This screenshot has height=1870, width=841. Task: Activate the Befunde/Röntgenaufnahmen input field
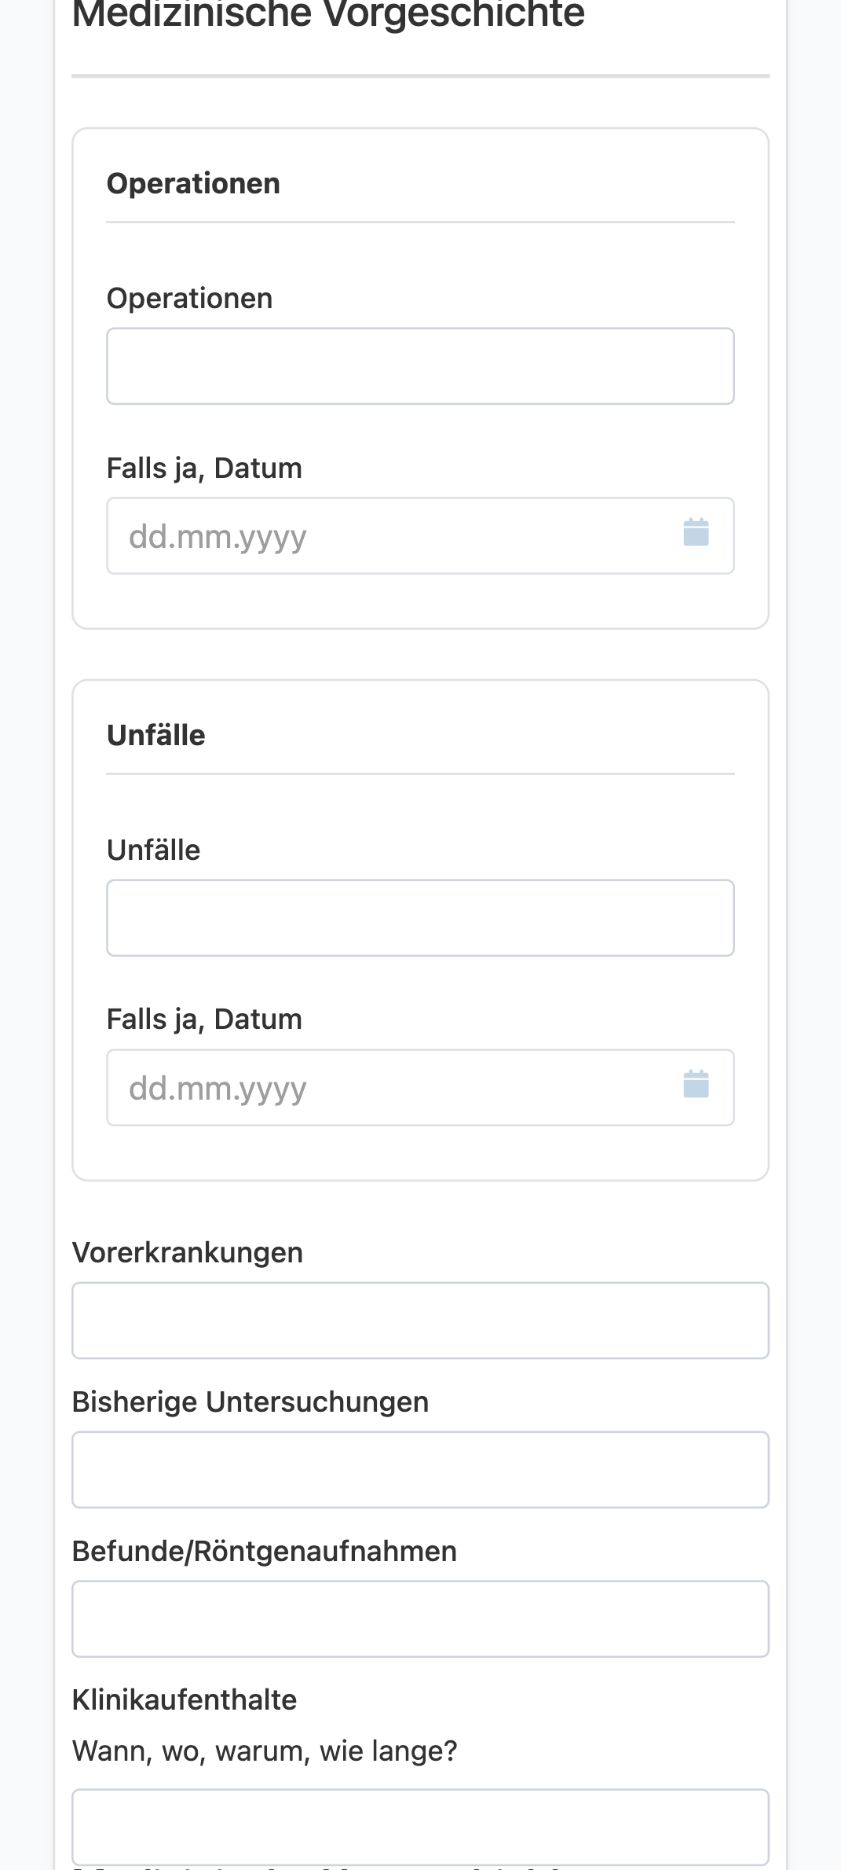pos(420,1619)
